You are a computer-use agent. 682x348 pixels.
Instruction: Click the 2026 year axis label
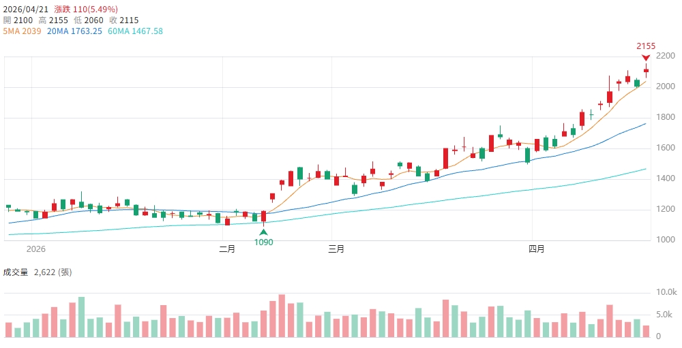35,249
